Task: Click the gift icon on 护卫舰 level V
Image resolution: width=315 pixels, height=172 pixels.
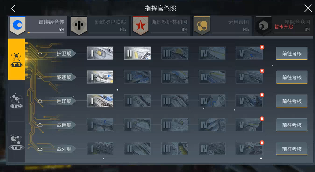Action: [262, 47]
